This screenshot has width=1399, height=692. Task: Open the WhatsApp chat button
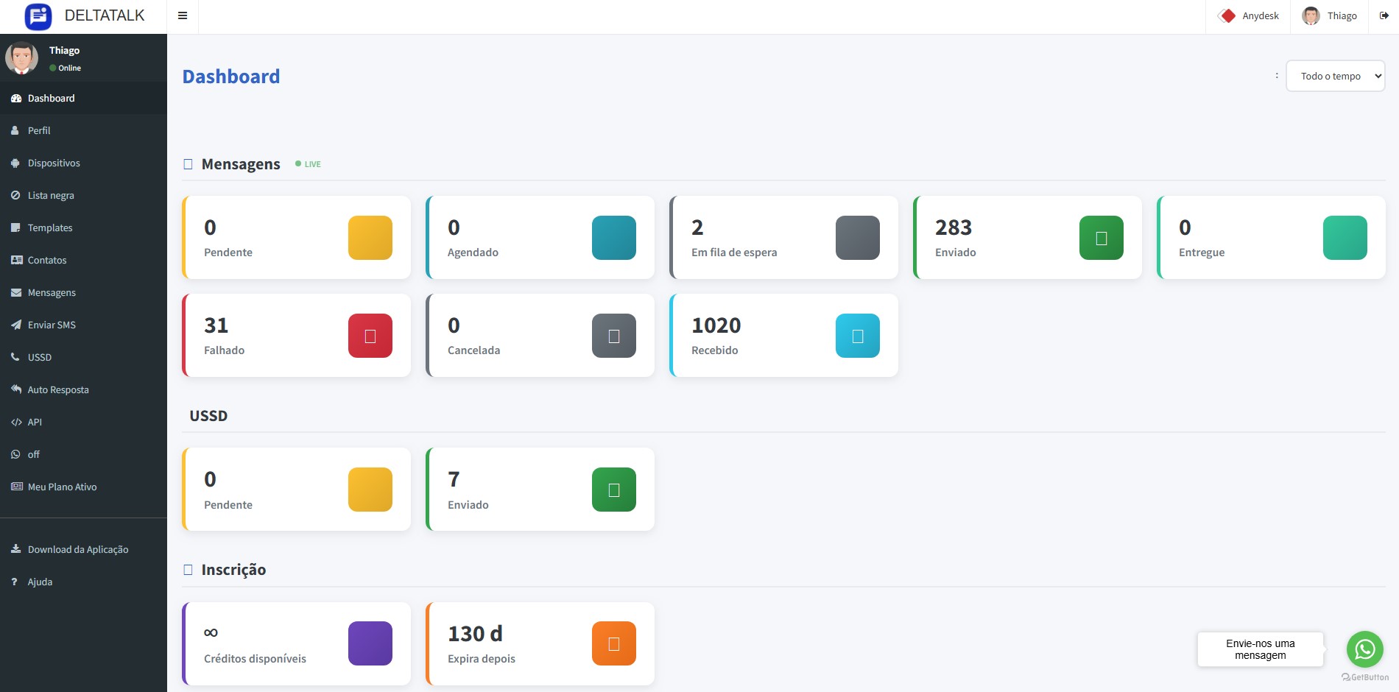pos(1364,649)
